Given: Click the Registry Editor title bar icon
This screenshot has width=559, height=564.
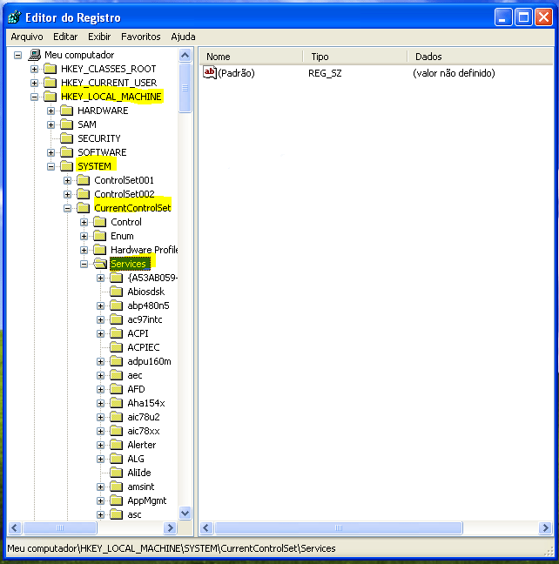Looking at the screenshot, I should [x=14, y=17].
